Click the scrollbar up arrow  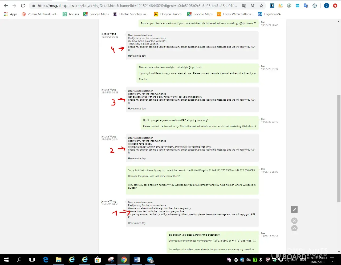(339, 22)
